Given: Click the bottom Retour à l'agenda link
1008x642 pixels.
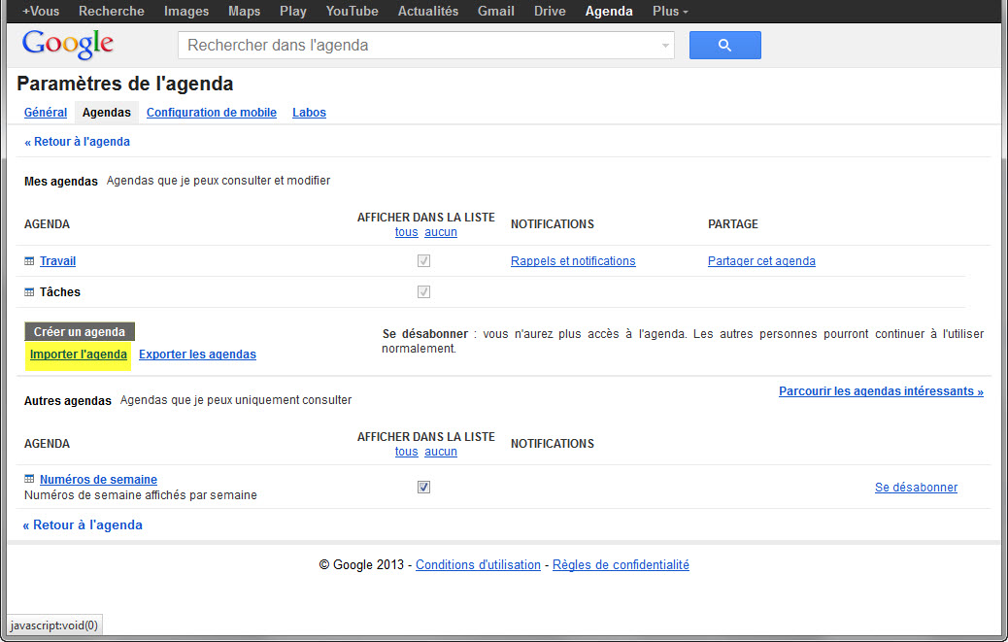Looking at the screenshot, I should click(83, 525).
